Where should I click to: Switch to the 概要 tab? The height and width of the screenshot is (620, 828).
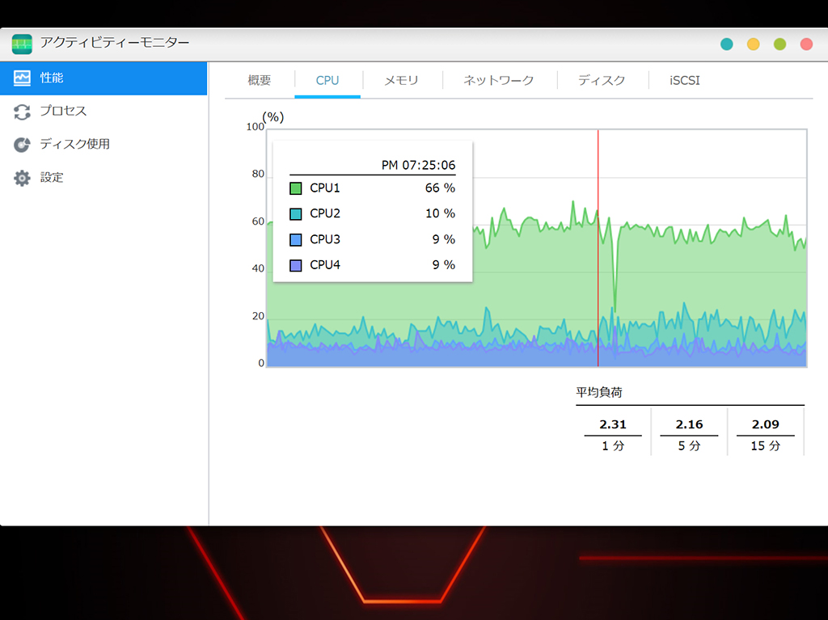[260, 80]
